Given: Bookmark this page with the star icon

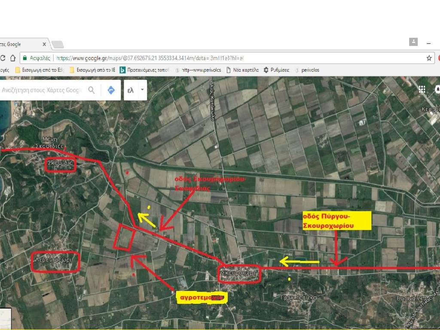Looking at the screenshot, I should (x=429, y=58).
